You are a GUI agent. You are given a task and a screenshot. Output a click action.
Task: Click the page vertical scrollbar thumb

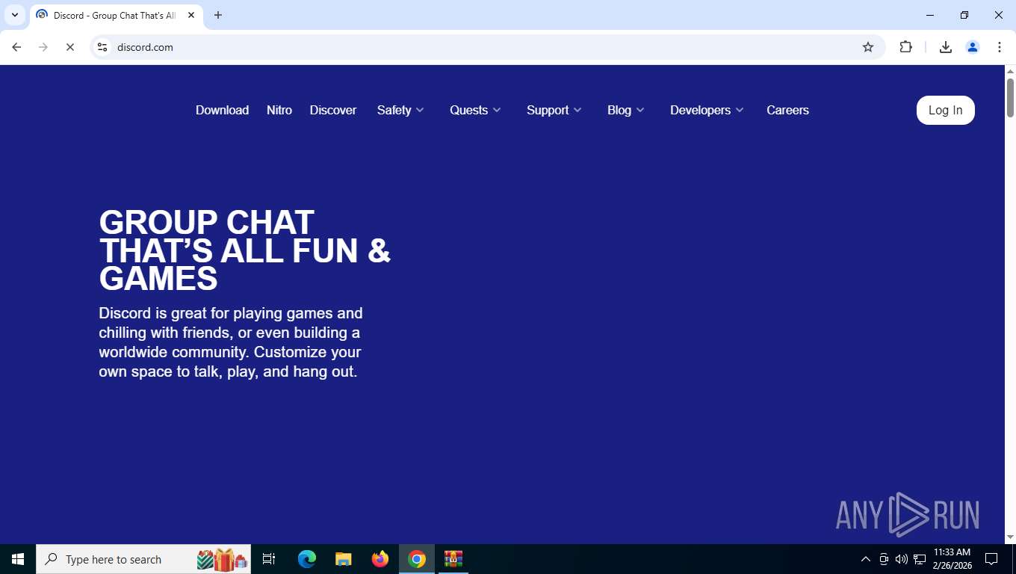point(1010,97)
